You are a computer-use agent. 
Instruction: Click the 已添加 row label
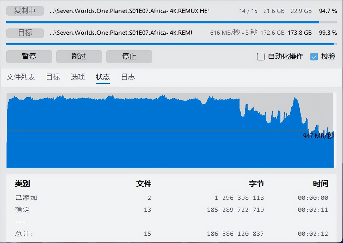tap(26, 198)
